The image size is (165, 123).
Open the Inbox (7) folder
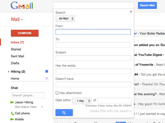17,42
